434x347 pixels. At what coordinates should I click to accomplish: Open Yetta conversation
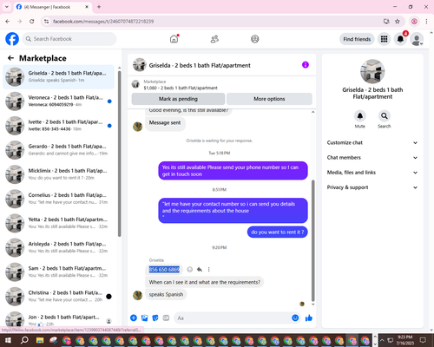point(59,223)
